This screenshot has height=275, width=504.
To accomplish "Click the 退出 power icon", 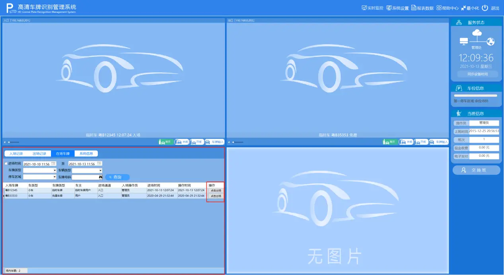I will (x=485, y=8).
